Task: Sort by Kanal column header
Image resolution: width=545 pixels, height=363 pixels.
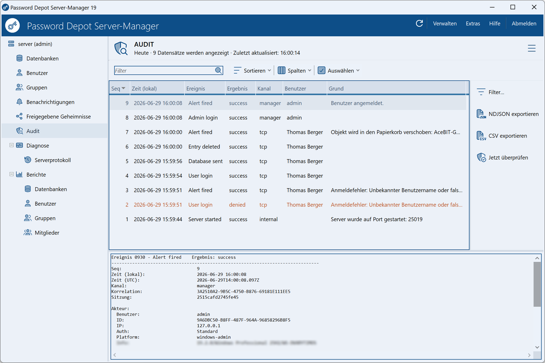Action: point(269,88)
